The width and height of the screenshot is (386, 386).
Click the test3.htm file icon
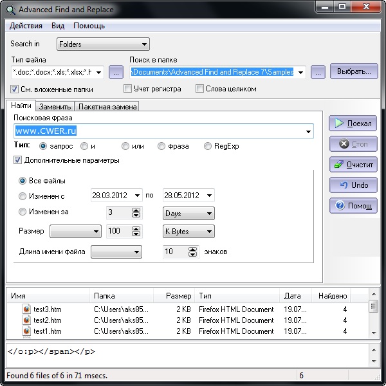click(26, 309)
